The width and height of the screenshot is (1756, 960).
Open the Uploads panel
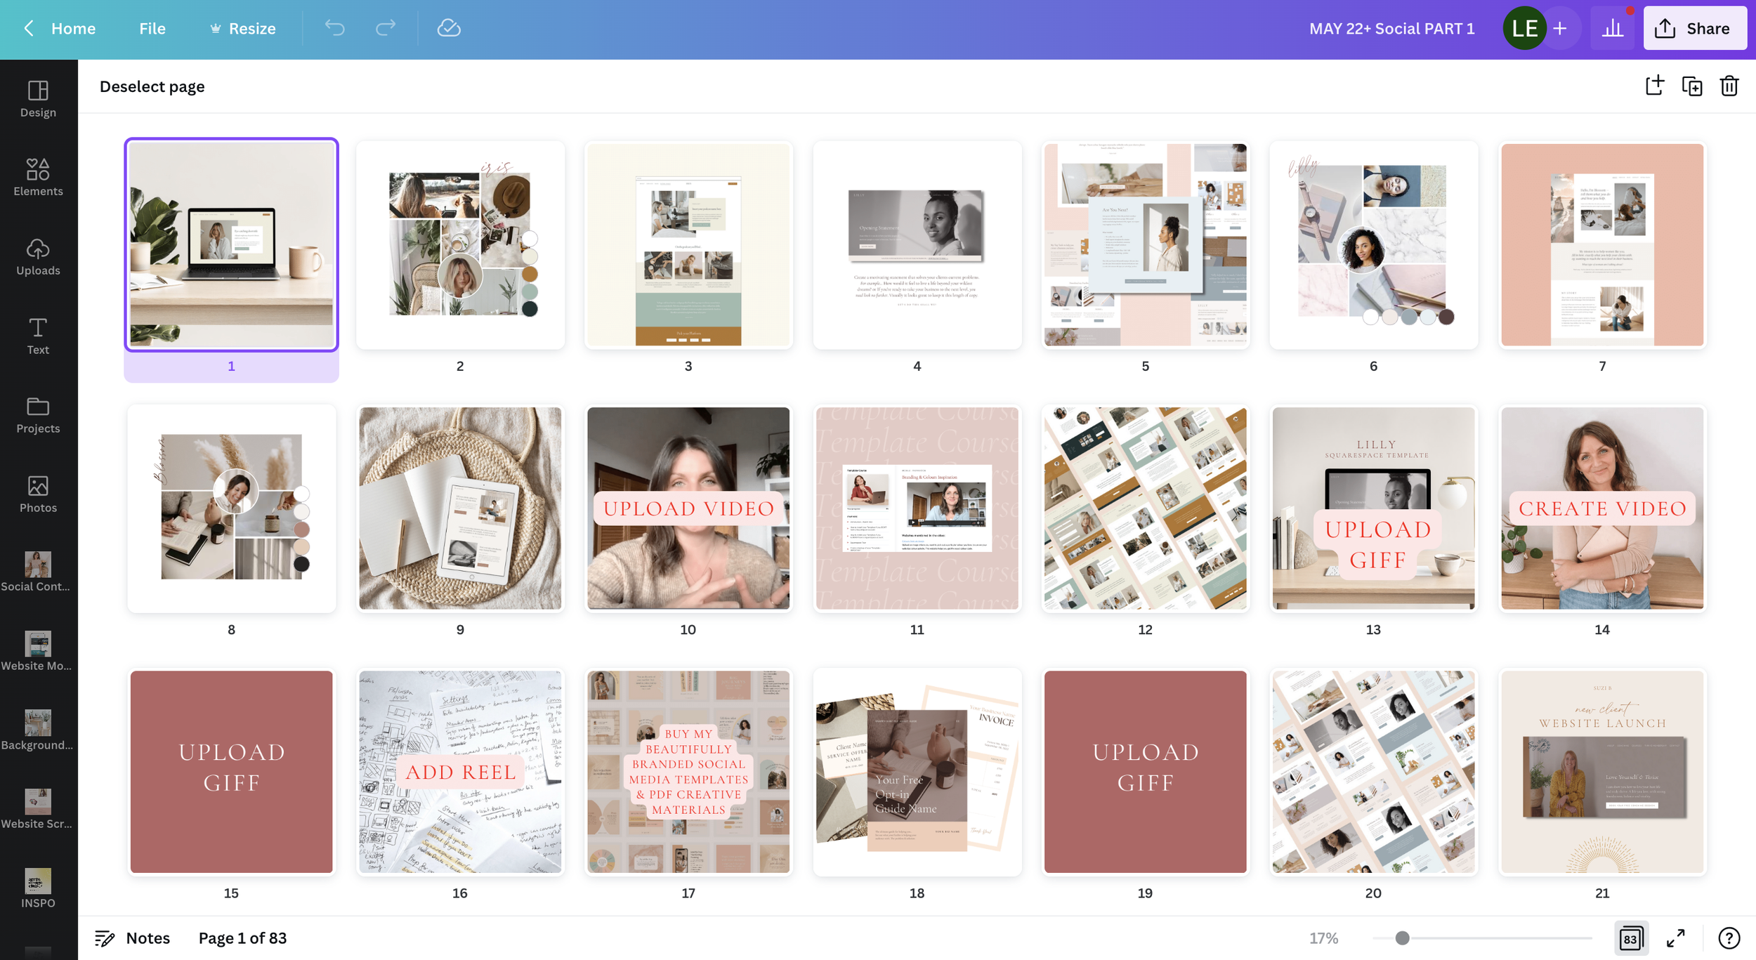click(x=38, y=256)
